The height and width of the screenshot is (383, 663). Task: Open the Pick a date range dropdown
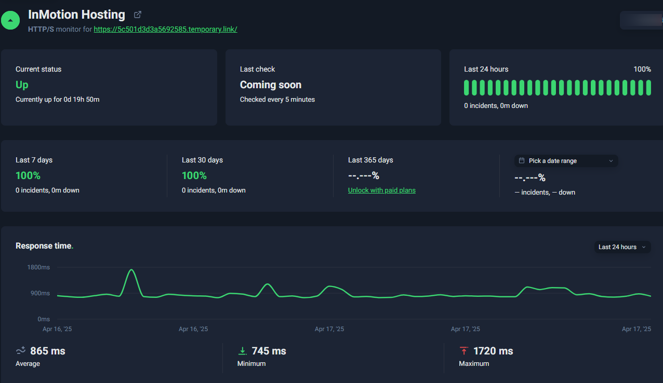pyautogui.click(x=566, y=161)
